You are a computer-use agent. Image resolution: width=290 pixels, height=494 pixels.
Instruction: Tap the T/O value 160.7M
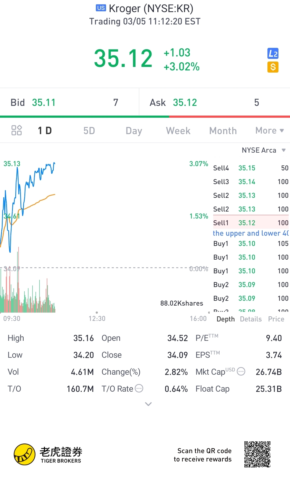tap(80, 389)
